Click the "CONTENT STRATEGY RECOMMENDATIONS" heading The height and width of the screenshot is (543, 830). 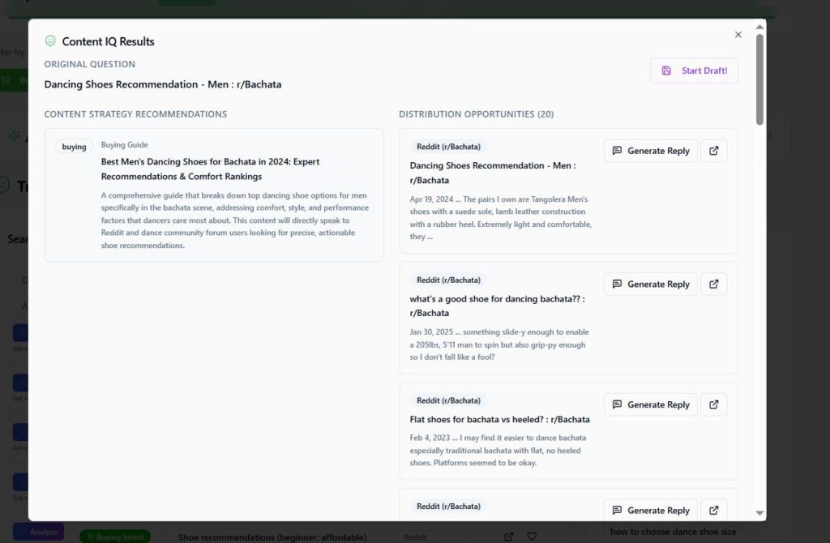click(x=135, y=114)
